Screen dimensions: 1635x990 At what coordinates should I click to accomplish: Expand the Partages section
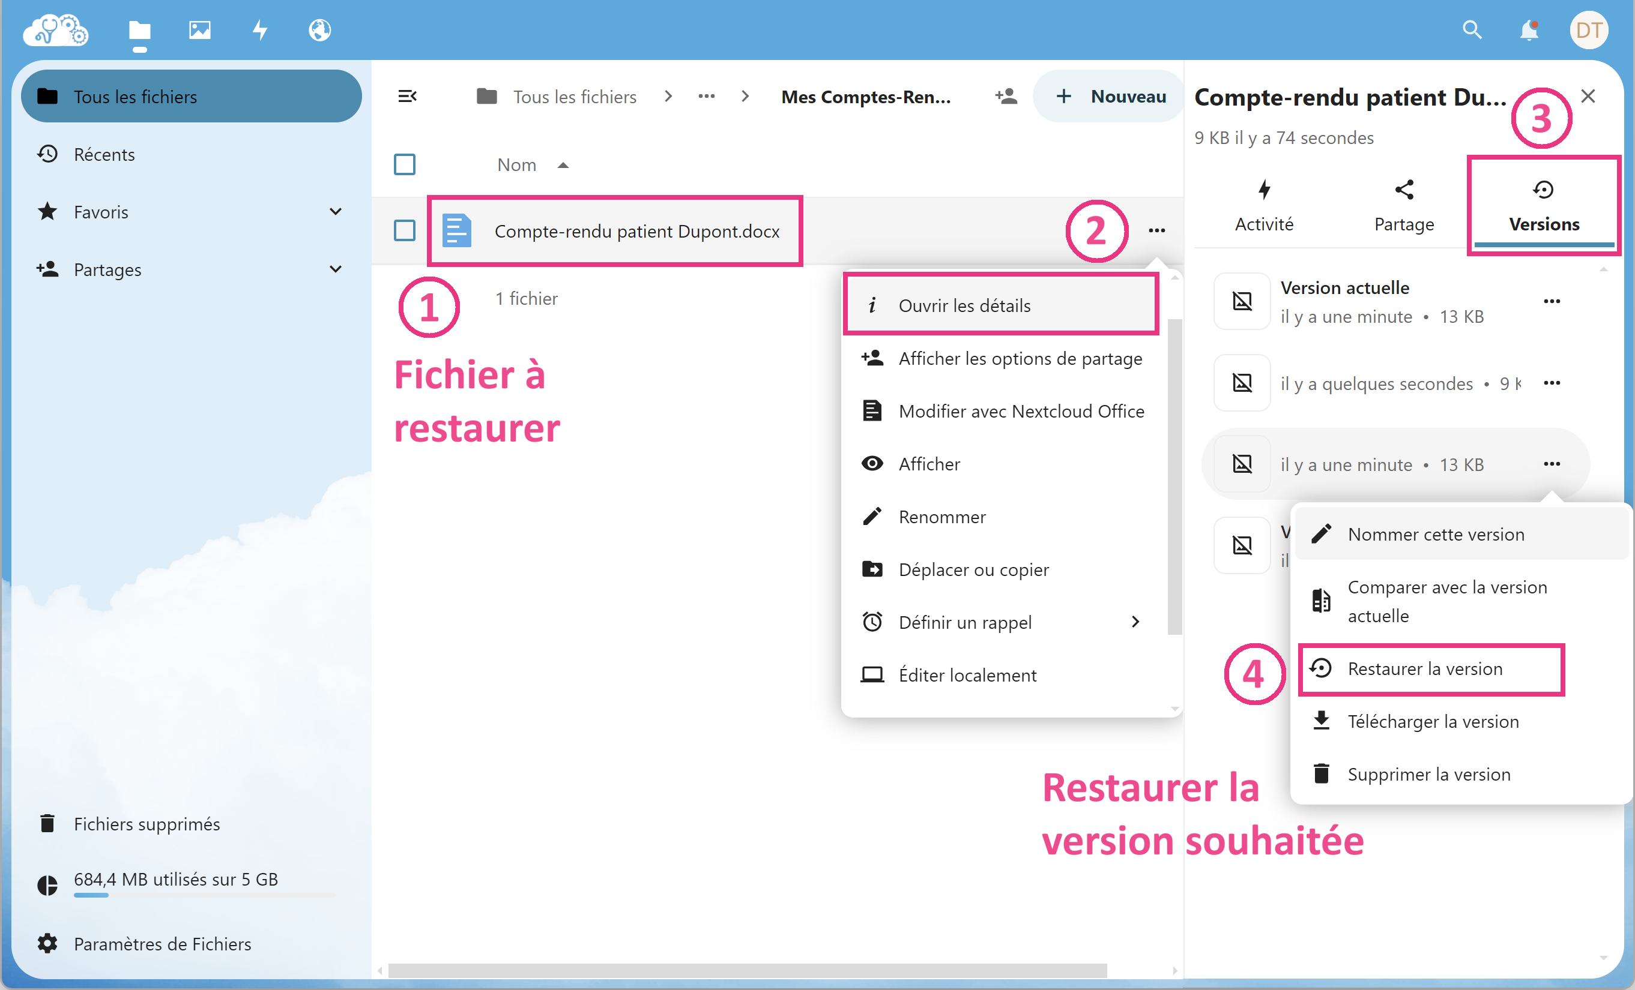point(336,269)
